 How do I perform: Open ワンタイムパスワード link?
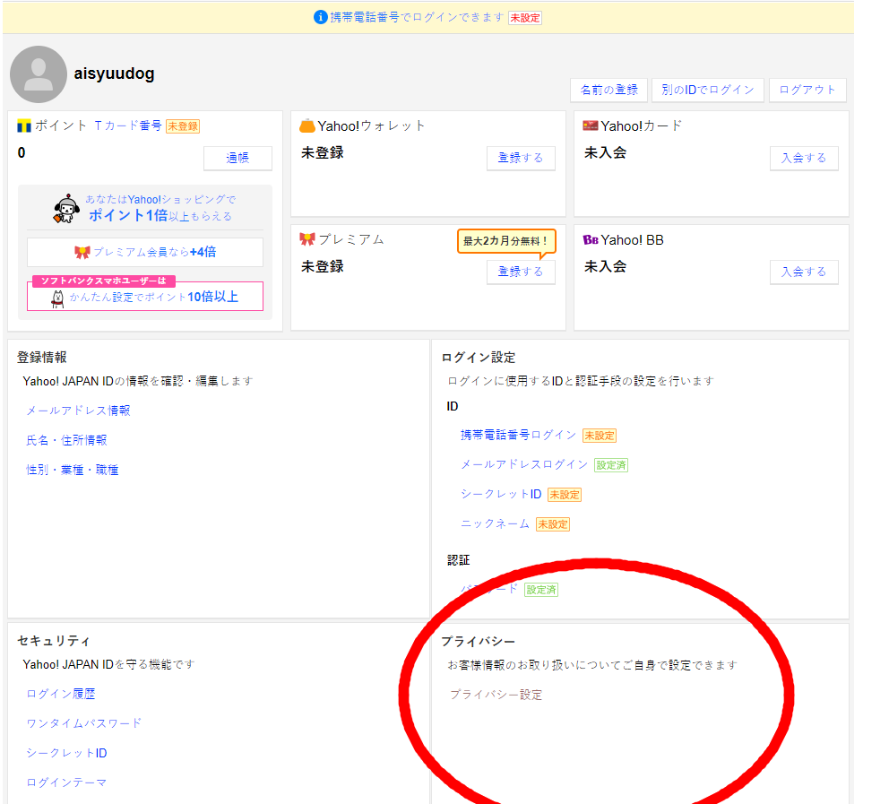84,723
